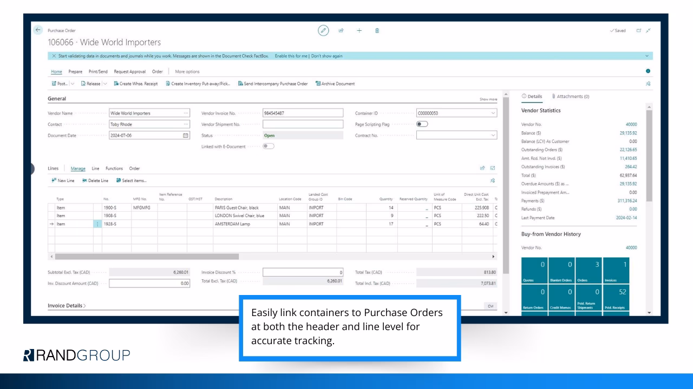Click Create Inventory Put-away/Pick
Screen dimensions: 693x389
(x=198, y=84)
